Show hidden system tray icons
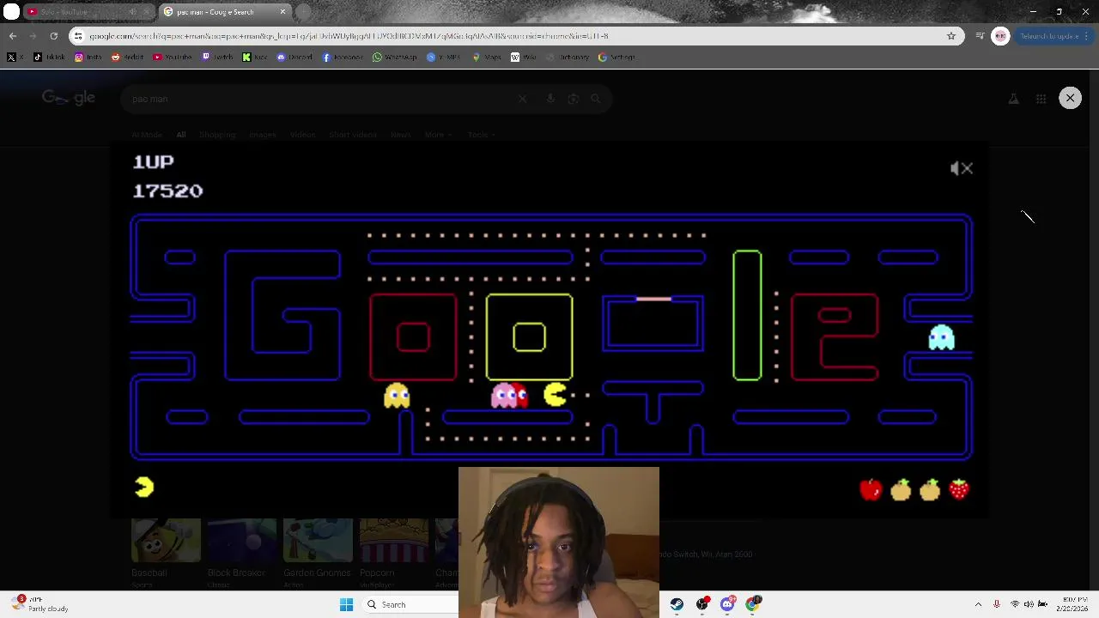This screenshot has width=1099, height=618. click(978, 604)
